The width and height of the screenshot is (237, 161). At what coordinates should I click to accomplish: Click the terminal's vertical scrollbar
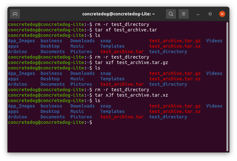pos(227,87)
